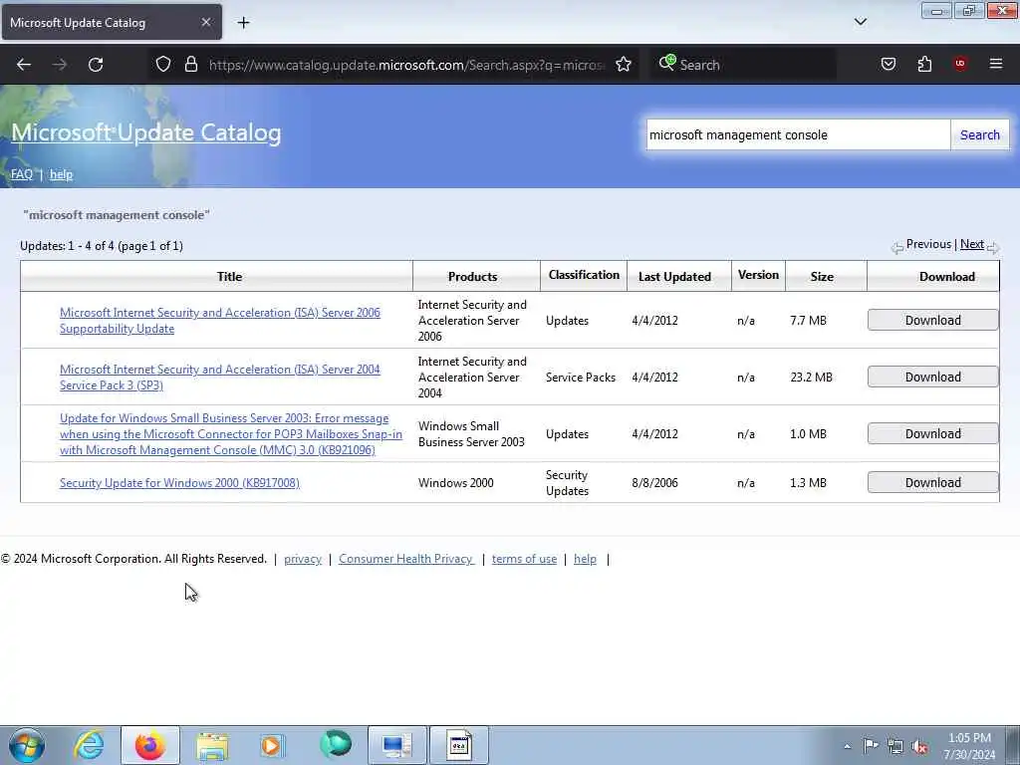Screen dimensions: 1020x765
Task: Click the green round taskbar application icon
Action: (x=336, y=744)
